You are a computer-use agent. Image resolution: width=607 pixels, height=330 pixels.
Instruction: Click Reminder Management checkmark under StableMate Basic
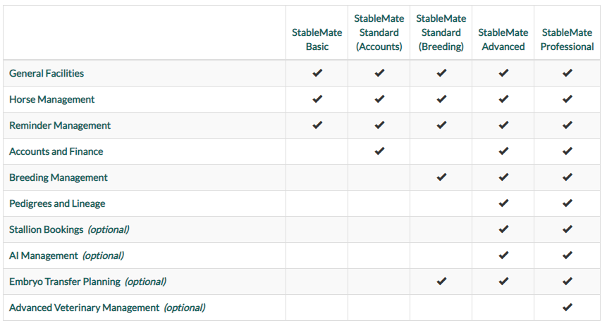(x=317, y=125)
